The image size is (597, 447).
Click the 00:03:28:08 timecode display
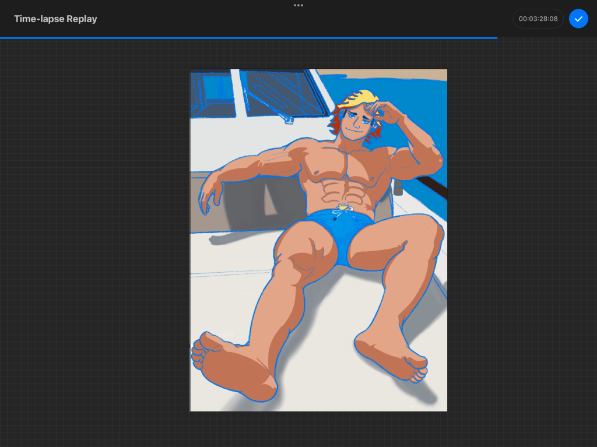pyautogui.click(x=538, y=19)
